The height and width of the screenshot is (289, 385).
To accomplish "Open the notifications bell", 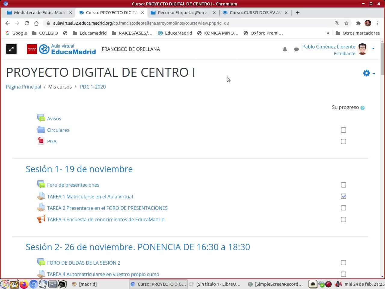I will (285, 49).
